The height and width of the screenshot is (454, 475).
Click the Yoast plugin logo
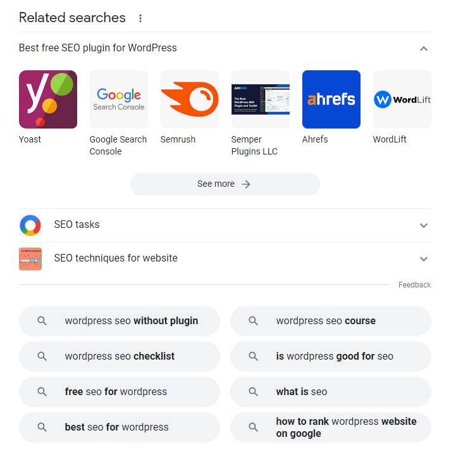tap(48, 99)
